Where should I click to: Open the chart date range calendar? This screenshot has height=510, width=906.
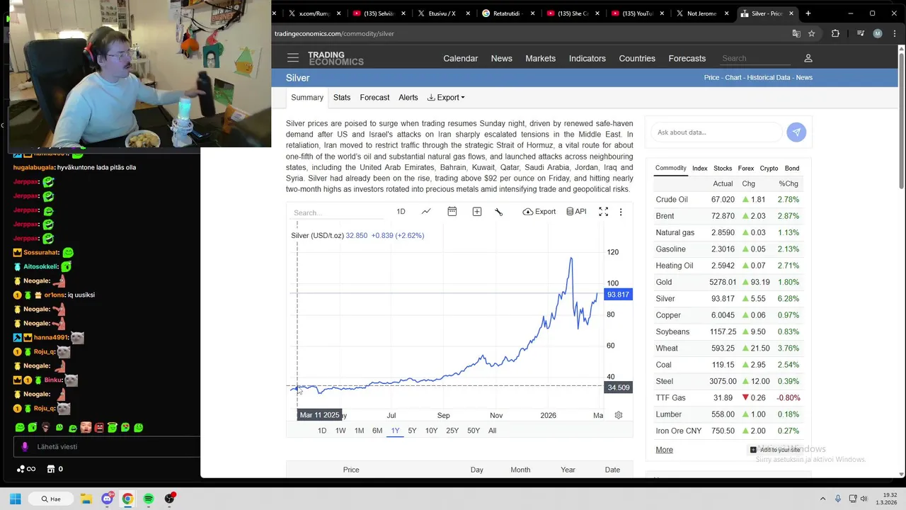tap(452, 212)
